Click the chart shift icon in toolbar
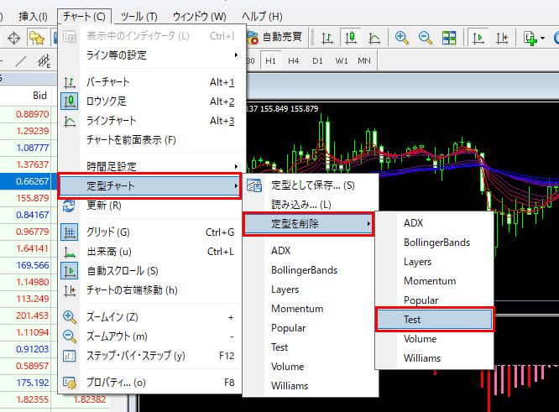 tap(502, 38)
